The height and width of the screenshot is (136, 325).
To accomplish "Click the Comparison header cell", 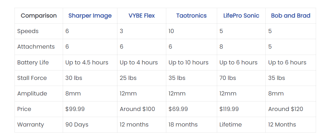I will tap(39, 16).
